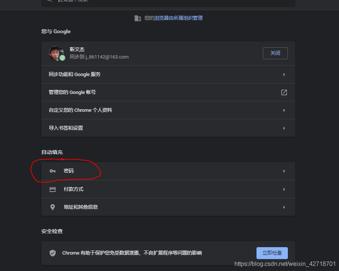Open 地址和其他信息 settings row
Viewport: 339px width, 271px height.
click(168, 207)
